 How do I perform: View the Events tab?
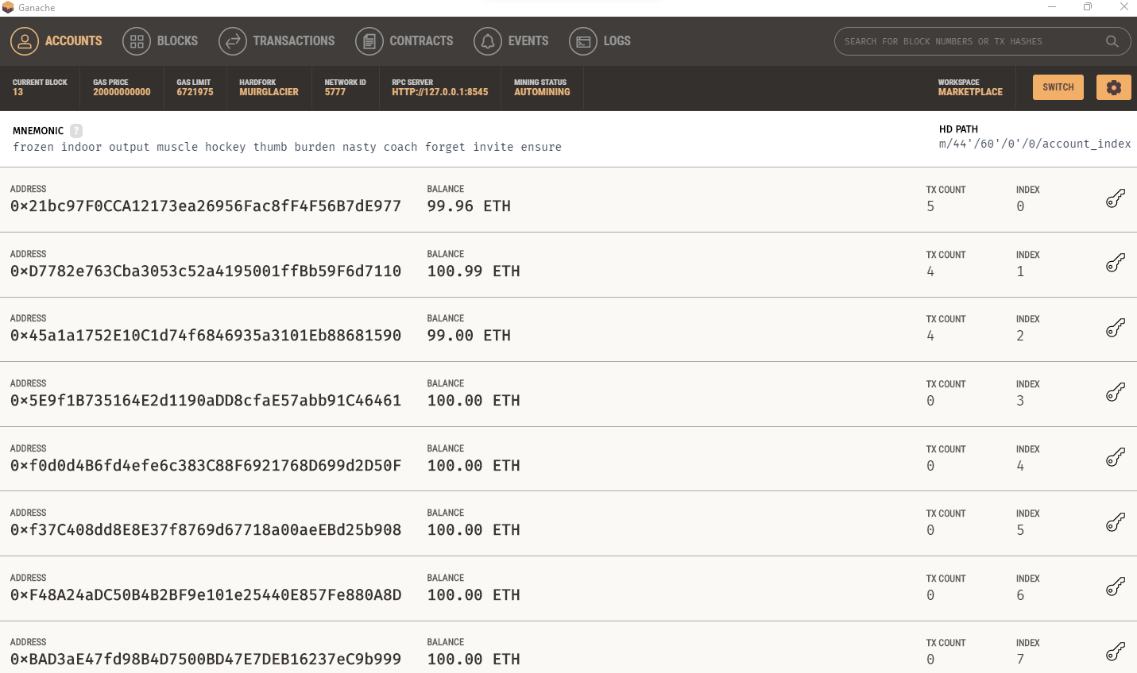click(511, 41)
